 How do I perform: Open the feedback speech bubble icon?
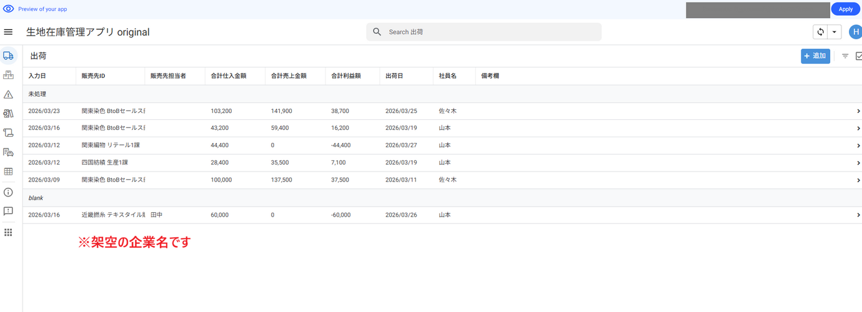coord(8,212)
